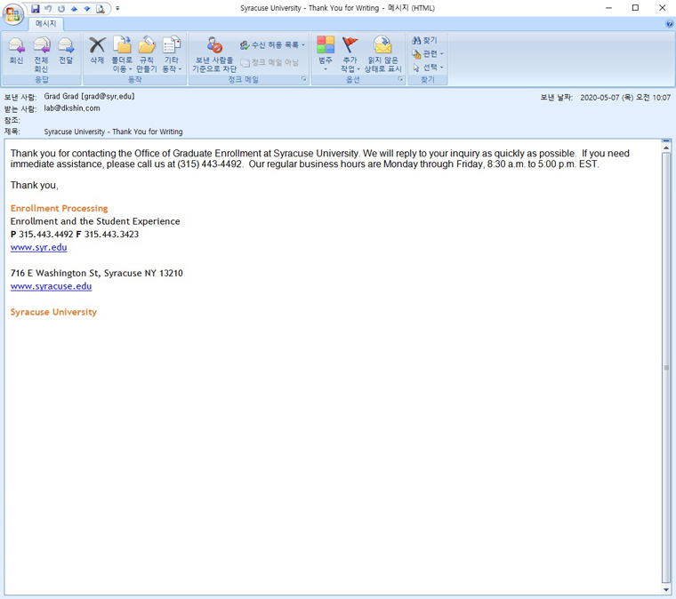Reply all with 전체 회신 button
Viewport: 676px width, 599px height.
(41, 55)
